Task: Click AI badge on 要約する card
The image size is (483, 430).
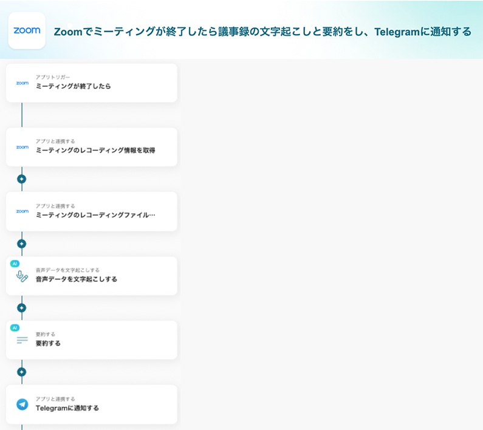Action: 15,328
